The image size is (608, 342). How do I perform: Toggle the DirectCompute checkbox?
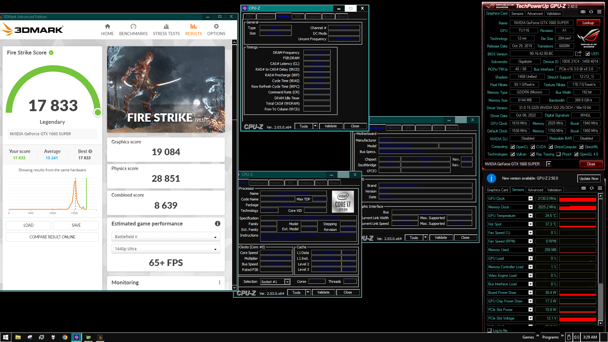click(551, 147)
